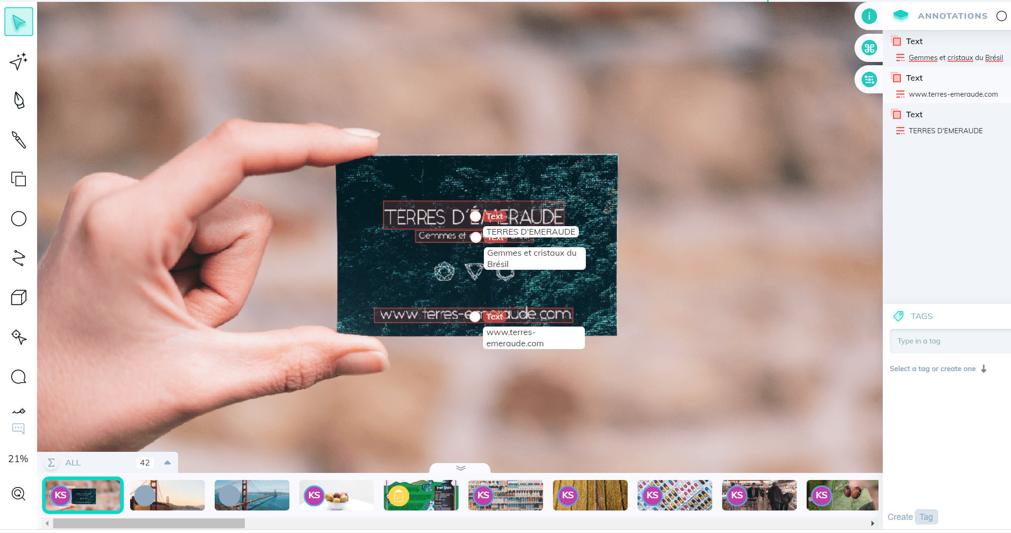Select the circle/ellipse tool
Screen dimensions: 1011x533
point(19,219)
